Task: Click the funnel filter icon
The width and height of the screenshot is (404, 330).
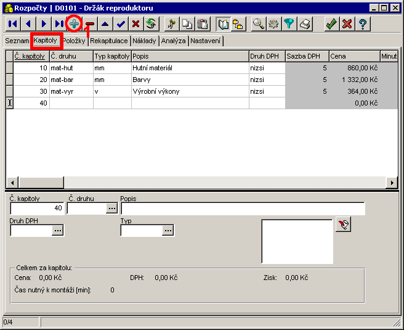Action: [289, 24]
